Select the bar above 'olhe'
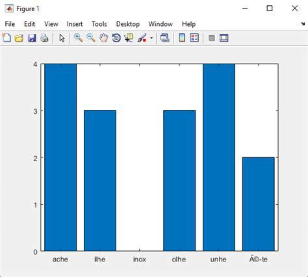The height and width of the screenshot is (277, 308). click(179, 181)
